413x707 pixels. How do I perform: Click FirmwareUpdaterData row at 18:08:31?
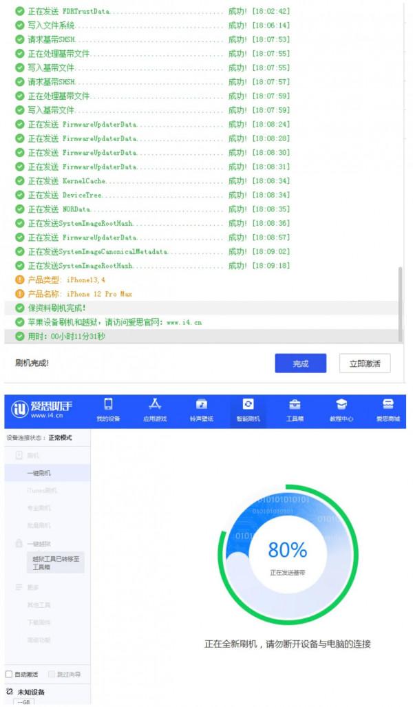tap(152, 167)
